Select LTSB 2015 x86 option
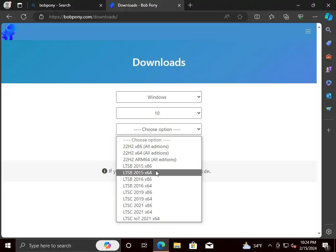Image resolution: width=336 pixels, height=252 pixels. [159, 166]
